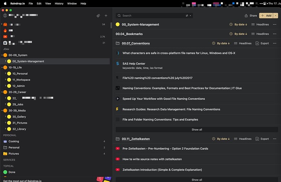281x182 pixels.
Task: Open more options for 00.07_Conventions
Action: 275,43
